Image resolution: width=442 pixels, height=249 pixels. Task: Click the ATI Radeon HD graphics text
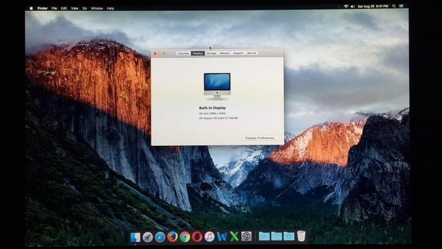pyautogui.click(x=218, y=118)
